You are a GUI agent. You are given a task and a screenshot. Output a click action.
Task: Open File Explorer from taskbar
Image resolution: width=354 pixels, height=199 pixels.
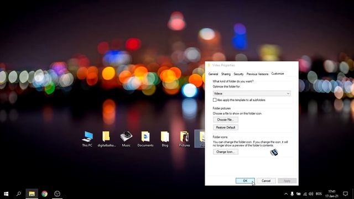click(32, 193)
